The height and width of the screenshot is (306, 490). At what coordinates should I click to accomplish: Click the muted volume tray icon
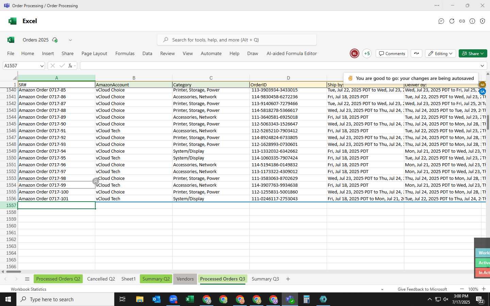point(446,299)
